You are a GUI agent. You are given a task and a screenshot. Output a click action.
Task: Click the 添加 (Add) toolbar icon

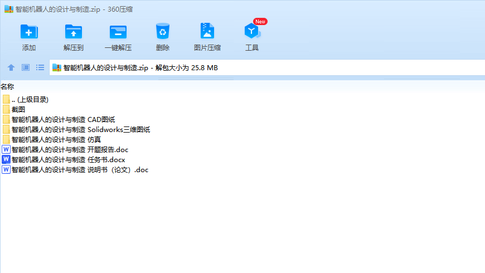pos(29,32)
